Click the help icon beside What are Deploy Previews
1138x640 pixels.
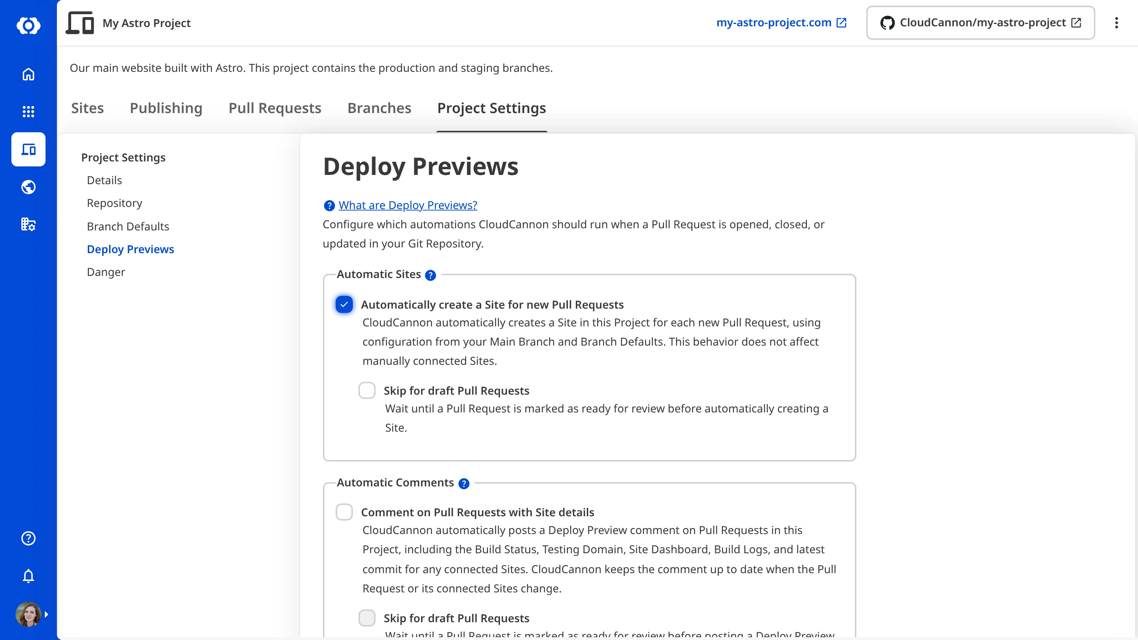pos(329,206)
